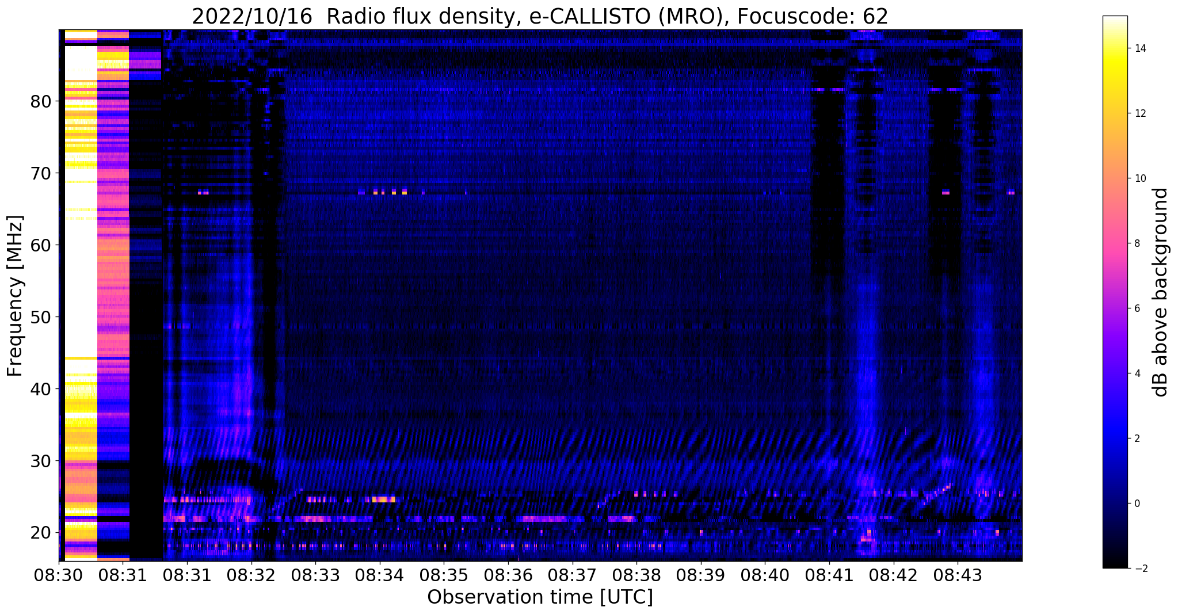Click the 'dB above background' colorbar label
1178x614 pixels.
[1161, 292]
